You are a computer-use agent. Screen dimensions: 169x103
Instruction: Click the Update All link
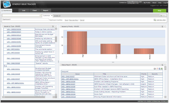click(x=57, y=16)
